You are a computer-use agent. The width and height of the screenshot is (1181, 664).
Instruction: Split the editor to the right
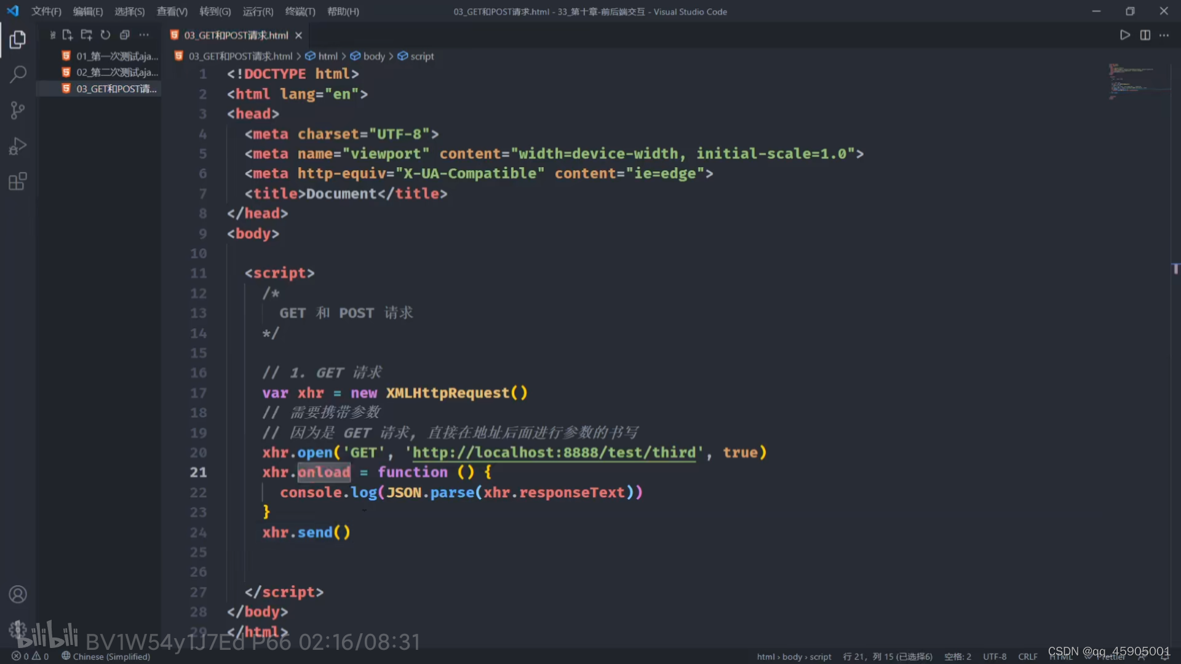(1145, 35)
